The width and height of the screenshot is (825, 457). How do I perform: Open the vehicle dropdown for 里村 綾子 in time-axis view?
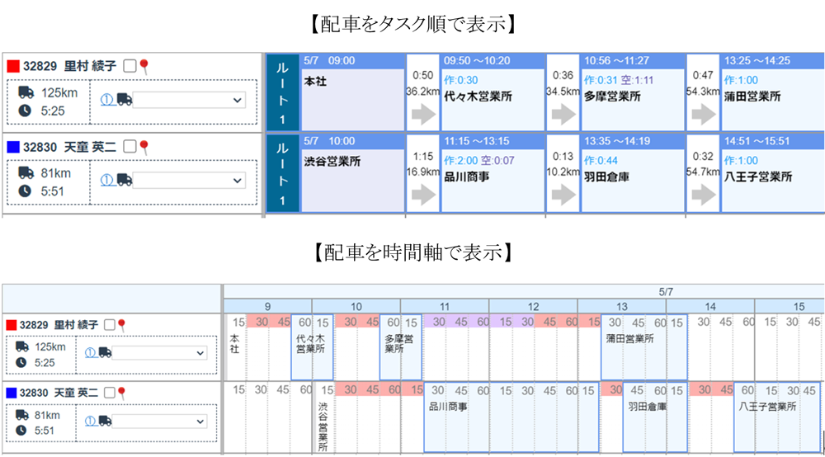(x=159, y=353)
